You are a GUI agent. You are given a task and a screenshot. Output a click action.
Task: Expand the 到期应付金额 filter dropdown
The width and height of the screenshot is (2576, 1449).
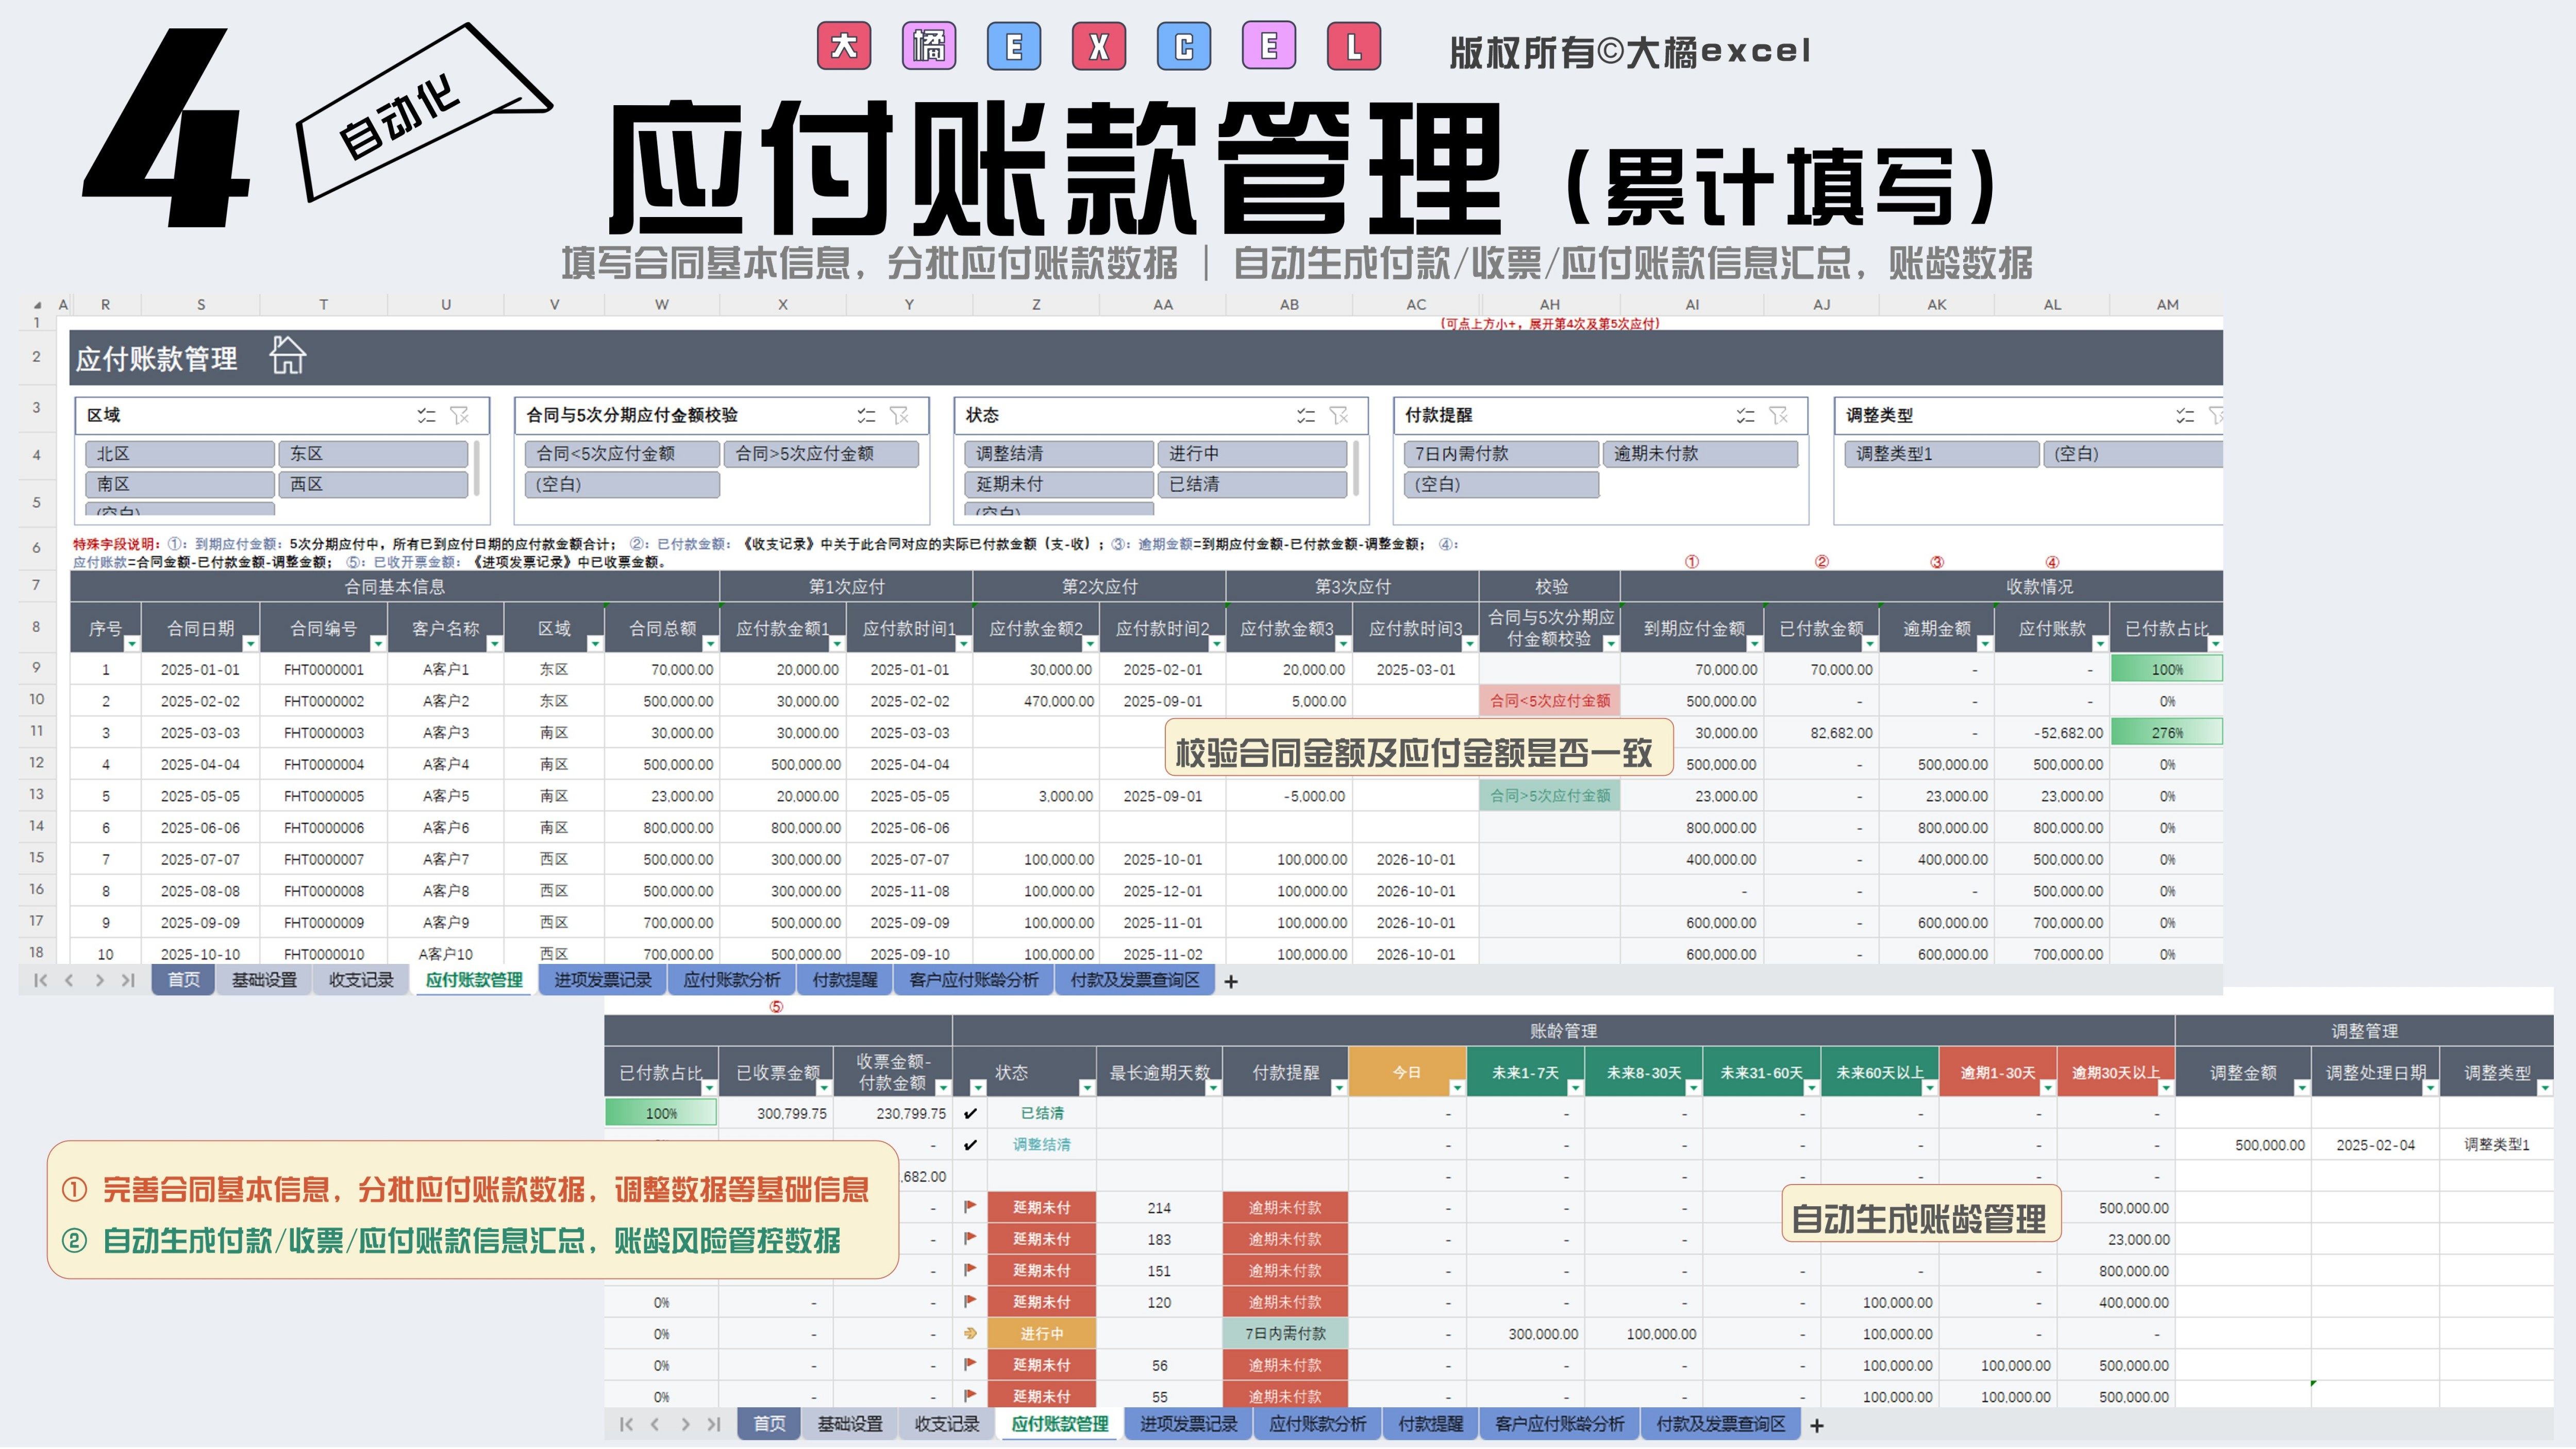click(x=1754, y=643)
